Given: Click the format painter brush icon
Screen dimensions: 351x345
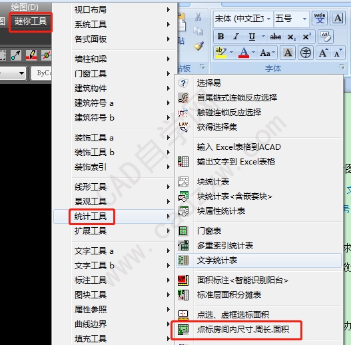Looking at the screenshot, I should click(x=198, y=46).
